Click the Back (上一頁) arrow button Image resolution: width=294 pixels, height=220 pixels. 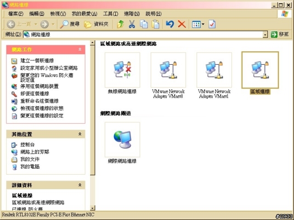tap(11, 24)
